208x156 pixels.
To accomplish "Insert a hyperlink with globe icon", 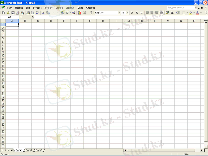I will [x=62, y=13].
